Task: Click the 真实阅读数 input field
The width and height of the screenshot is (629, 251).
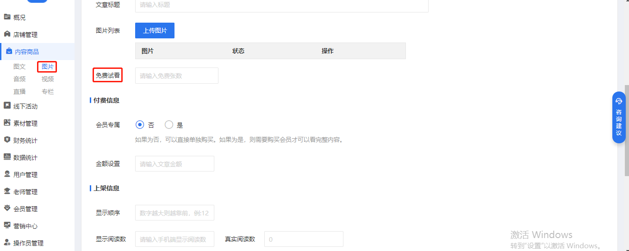Action: (x=304, y=239)
